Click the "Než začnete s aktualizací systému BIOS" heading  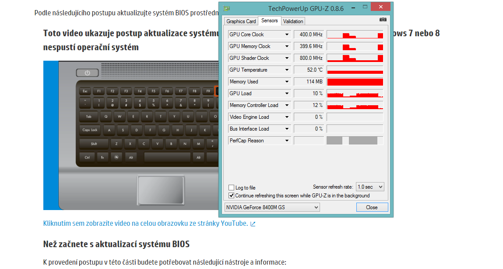[x=116, y=245]
